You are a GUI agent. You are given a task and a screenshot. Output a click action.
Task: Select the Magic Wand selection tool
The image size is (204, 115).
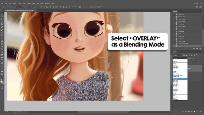coord(2,21)
